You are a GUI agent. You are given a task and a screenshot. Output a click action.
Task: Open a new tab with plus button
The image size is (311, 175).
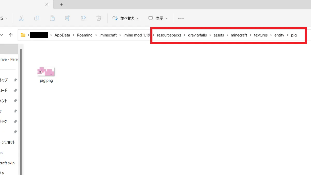click(x=62, y=4)
